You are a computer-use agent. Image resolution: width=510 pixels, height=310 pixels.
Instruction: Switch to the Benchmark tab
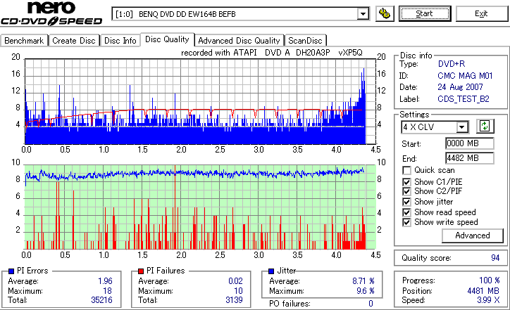[x=24, y=41]
